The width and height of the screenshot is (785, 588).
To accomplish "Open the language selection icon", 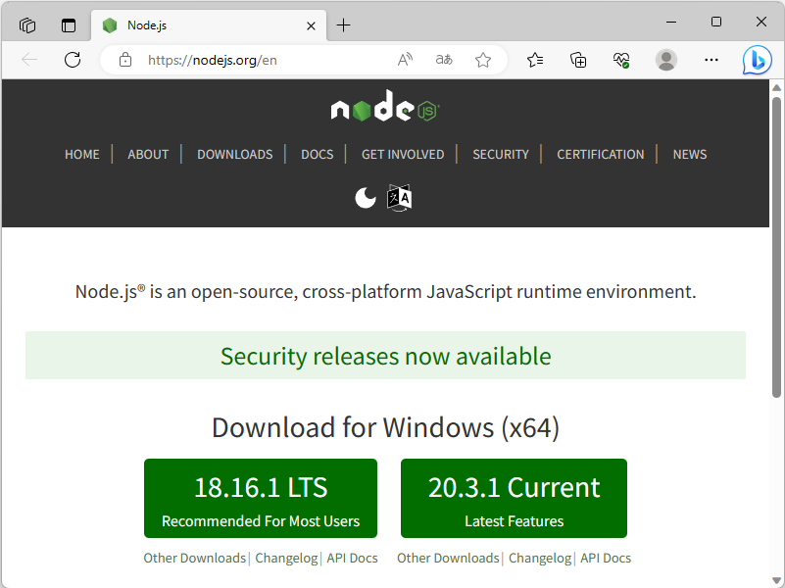I will (399, 196).
